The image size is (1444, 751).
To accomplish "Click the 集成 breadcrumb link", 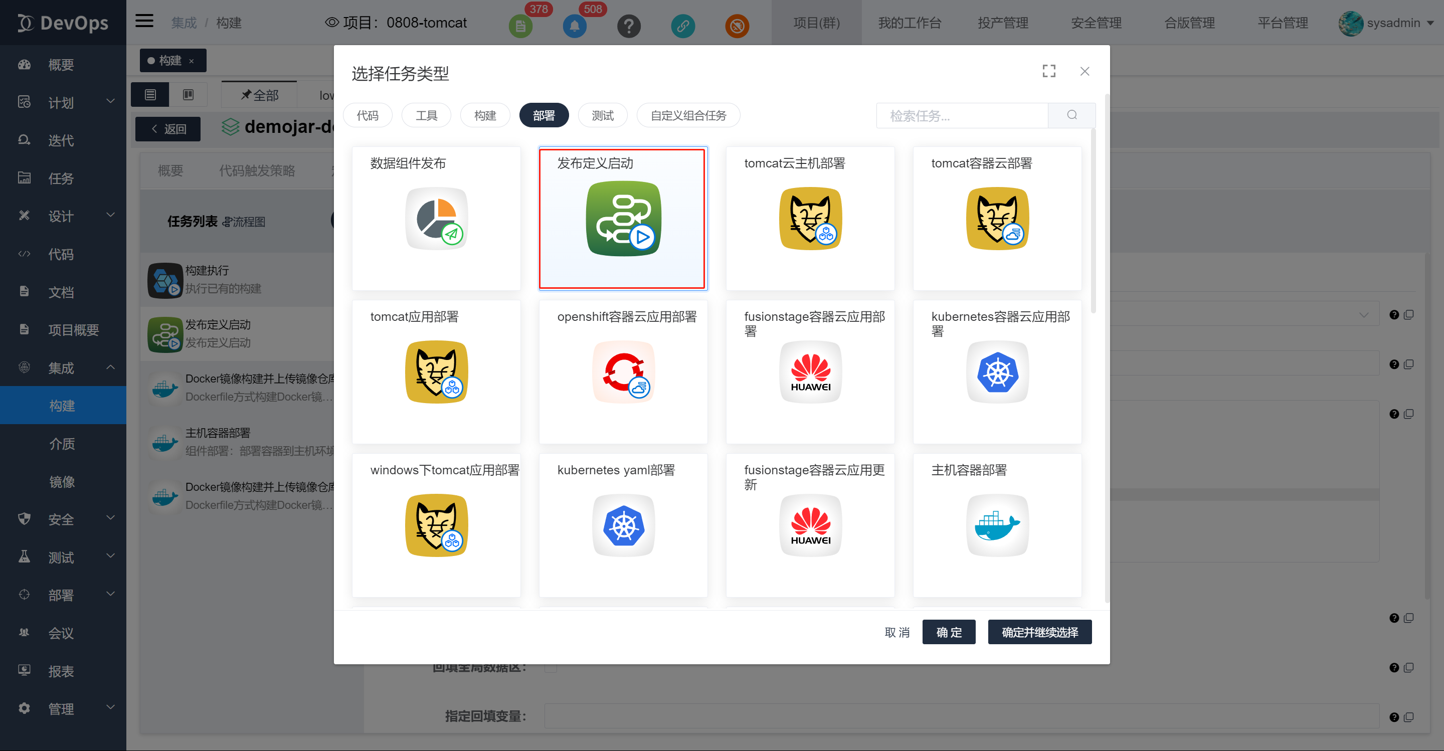I will coord(184,23).
